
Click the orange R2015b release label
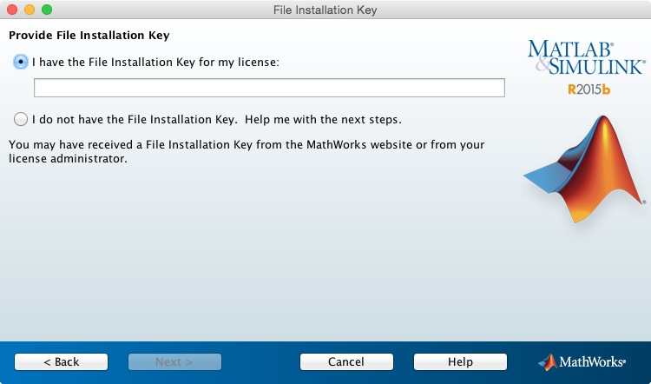(591, 89)
